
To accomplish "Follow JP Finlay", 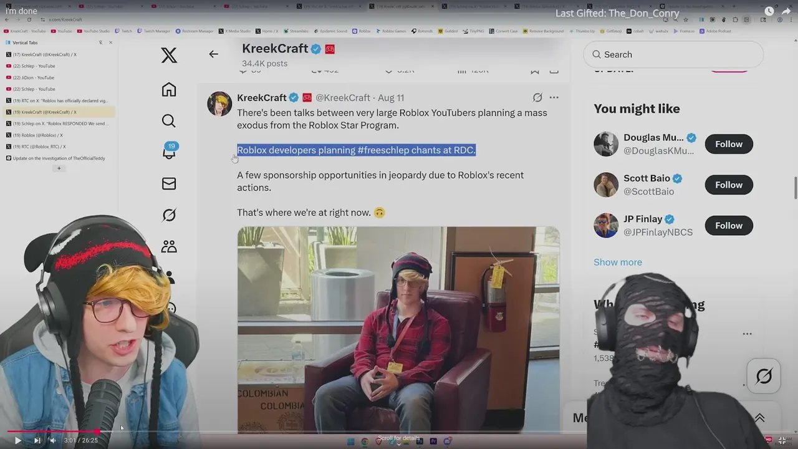I will coord(729,226).
